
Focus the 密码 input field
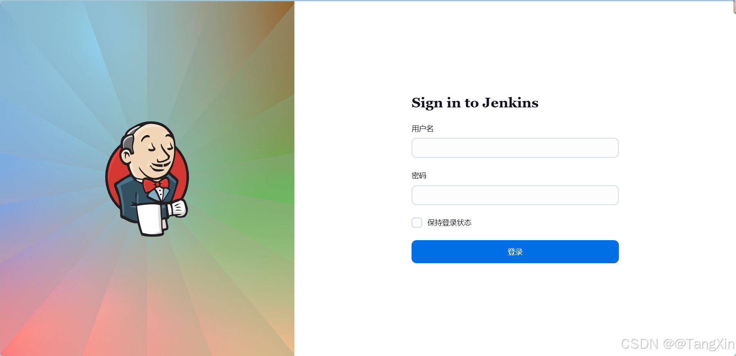pos(515,195)
